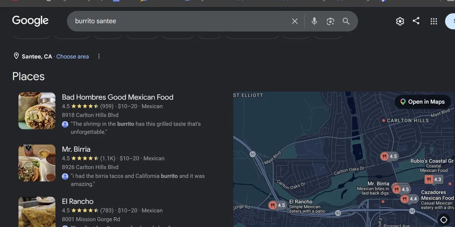Click the share icon in header
The image size is (455, 227).
coord(416,21)
